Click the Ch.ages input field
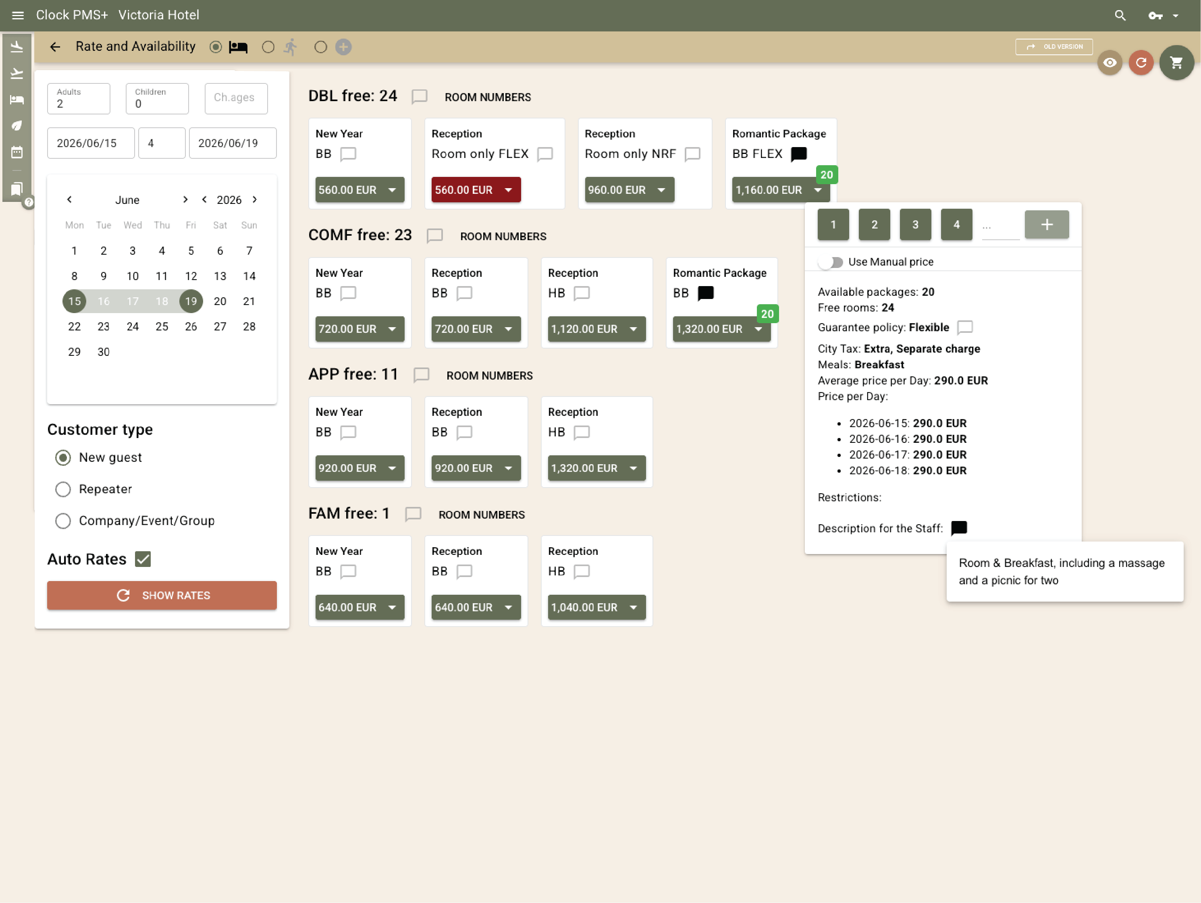 tap(236, 98)
